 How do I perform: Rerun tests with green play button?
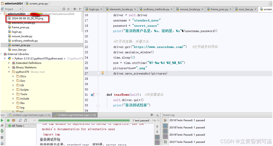pos(2,121)
